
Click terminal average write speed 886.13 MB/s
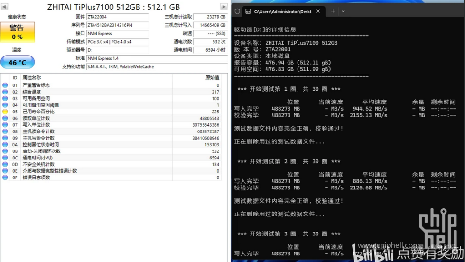370,181
